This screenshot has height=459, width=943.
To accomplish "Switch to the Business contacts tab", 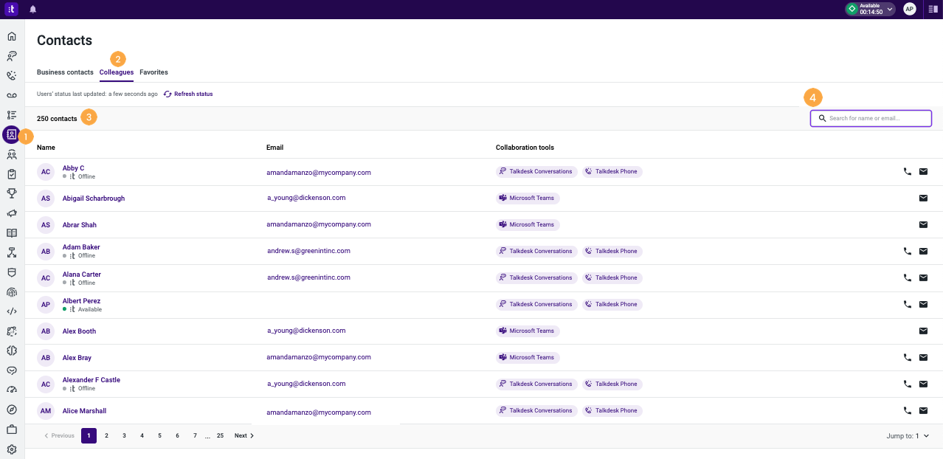I will tap(65, 72).
